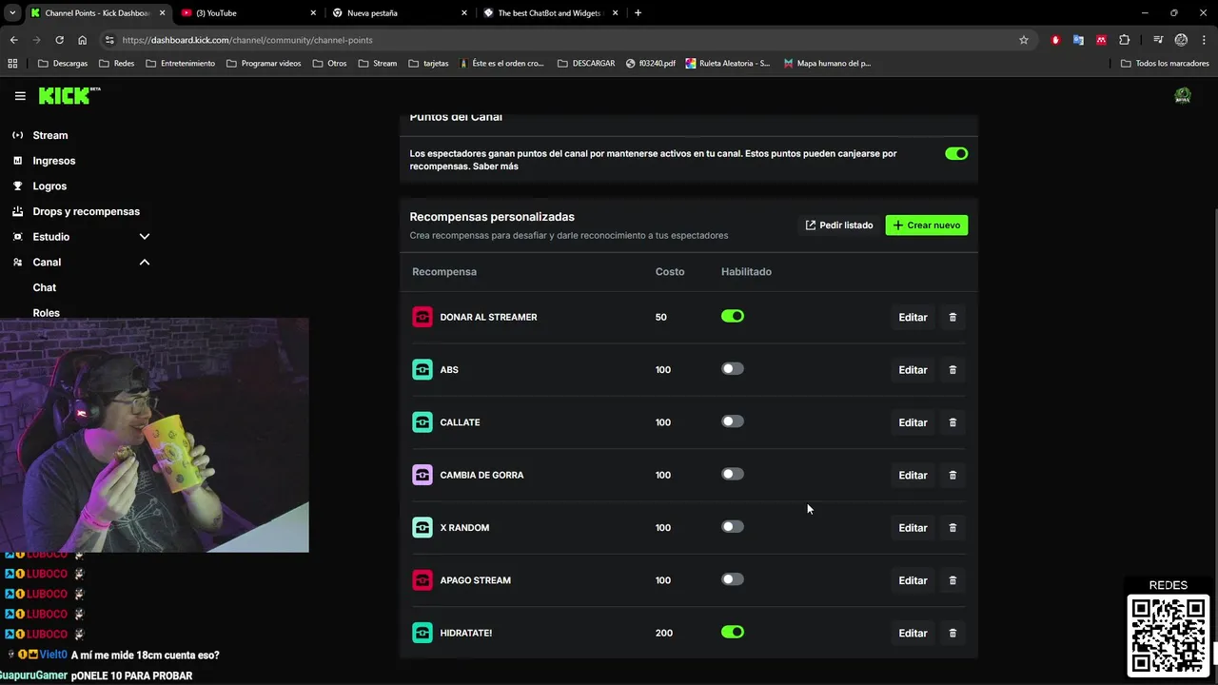
Task: Turn off channel points toggle
Action: click(x=956, y=153)
